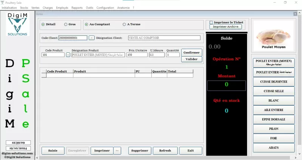Click the Poulet Moyen product image
This screenshot has height=160, width=302.
point(273,35)
